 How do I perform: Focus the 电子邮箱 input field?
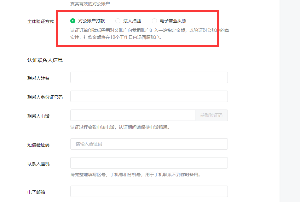149,191
